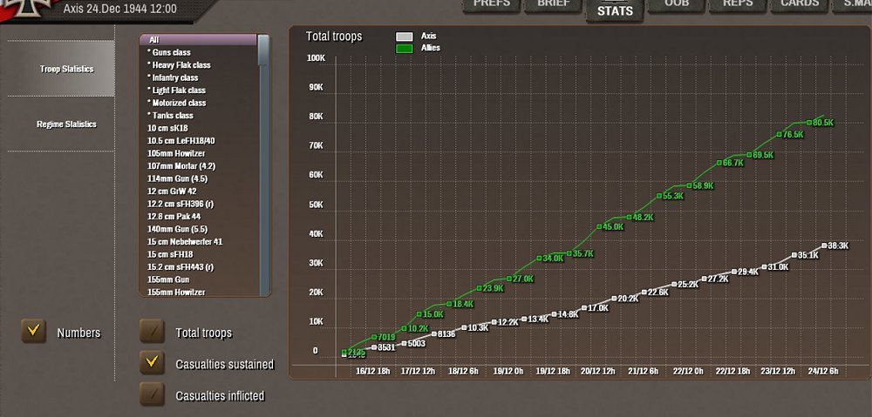The width and height of the screenshot is (872, 417).
Task: Select Infantry class entry
Action: coord(198,77)
